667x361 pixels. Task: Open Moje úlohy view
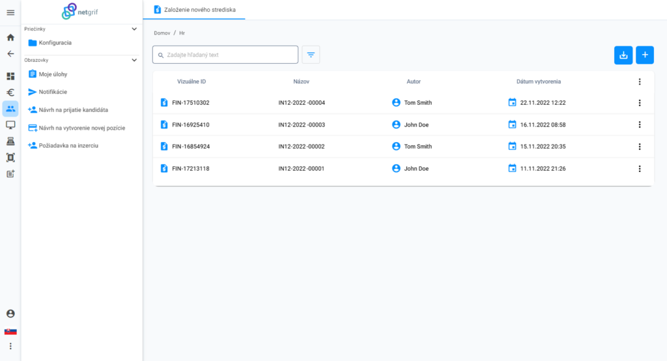click(48, 74)
